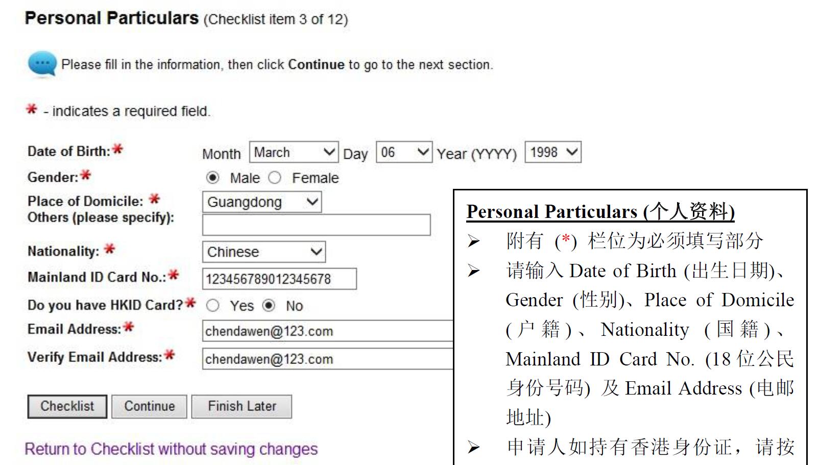
Task: Click the Personal Particulars page heading
Action: [x=111, y=18]
